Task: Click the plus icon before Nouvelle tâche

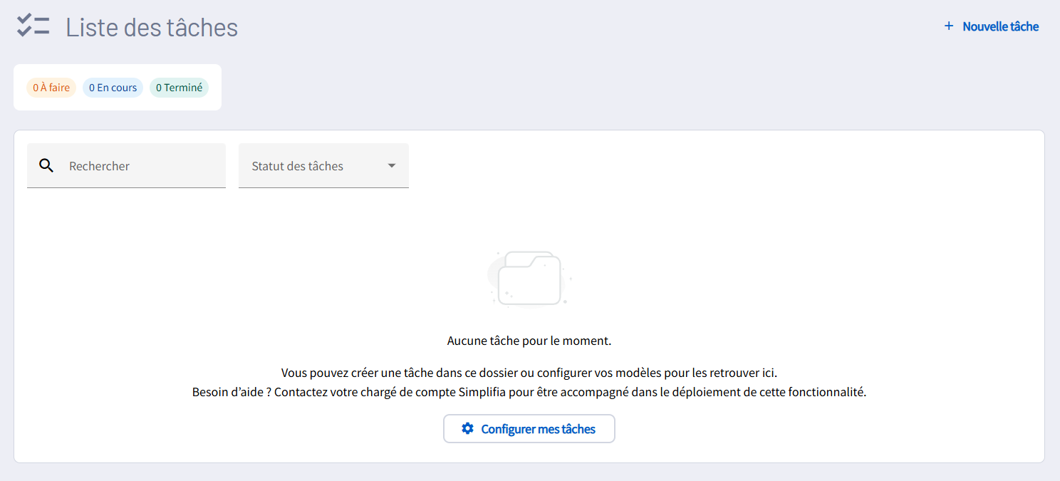Action: (x=948, y=26)
